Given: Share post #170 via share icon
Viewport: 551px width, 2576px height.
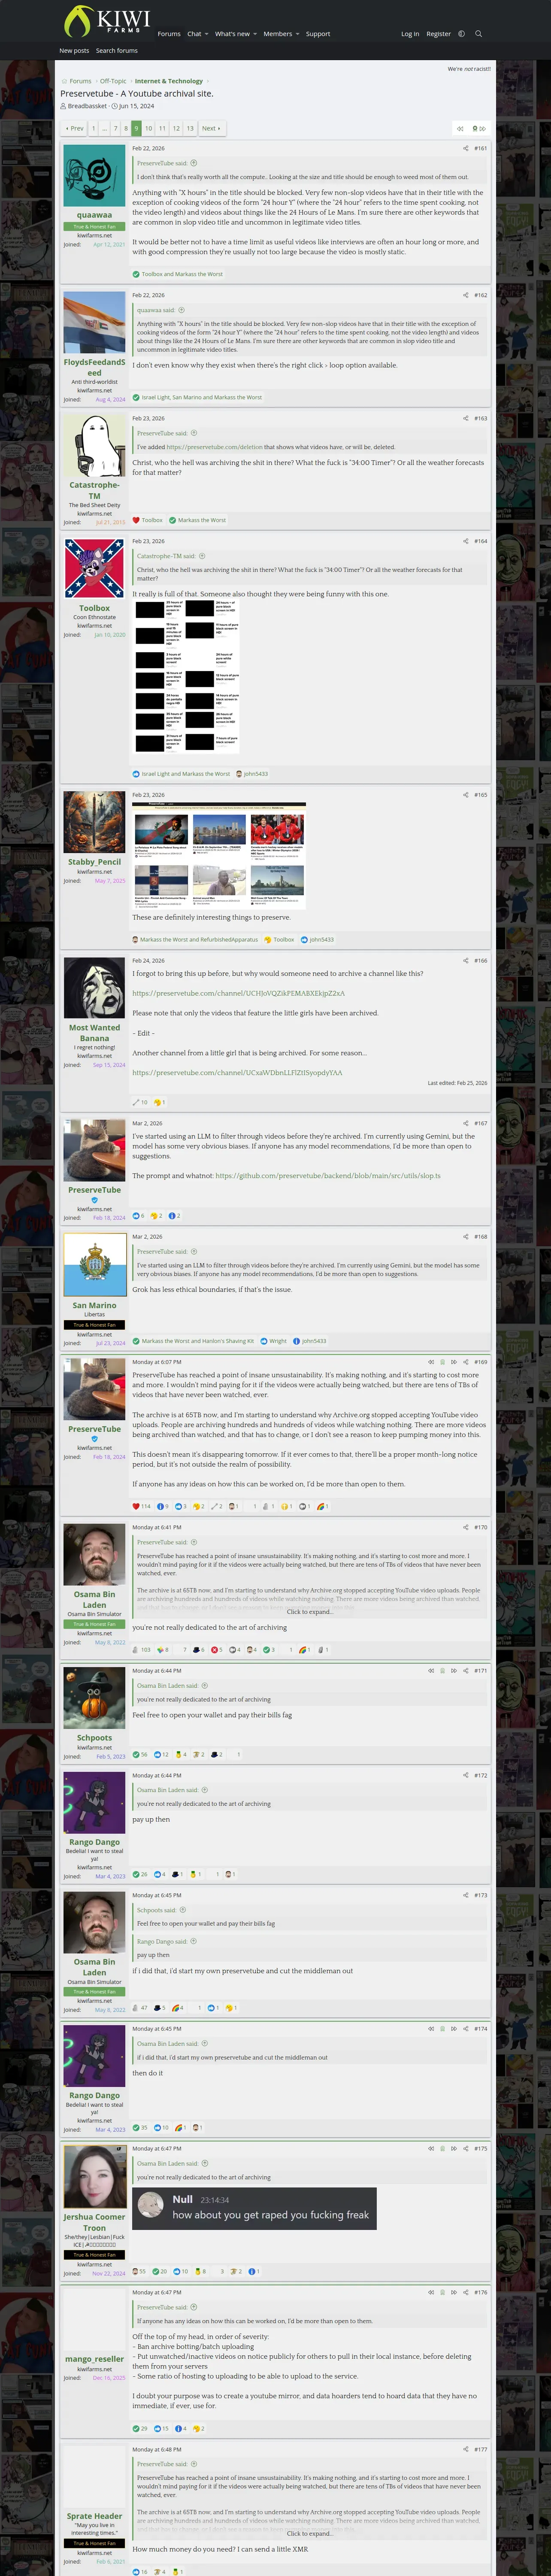Looking at the screenshot, I should [x=466, y=1527].
